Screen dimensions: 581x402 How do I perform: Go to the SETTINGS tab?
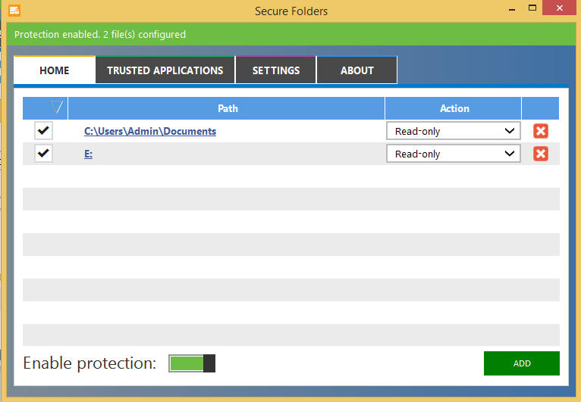point(275,70)
